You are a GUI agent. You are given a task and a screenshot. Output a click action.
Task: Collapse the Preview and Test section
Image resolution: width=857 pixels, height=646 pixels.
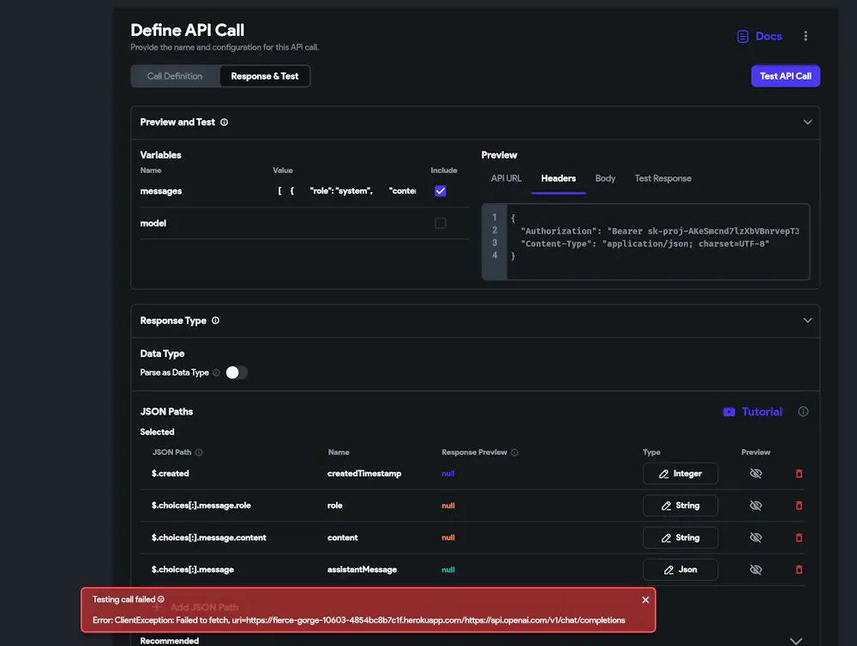click(x=806, y=123)
